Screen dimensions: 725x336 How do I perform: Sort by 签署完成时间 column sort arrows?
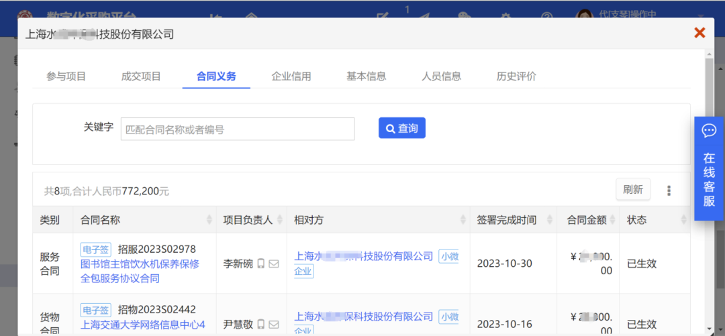(x=550, y=220)
